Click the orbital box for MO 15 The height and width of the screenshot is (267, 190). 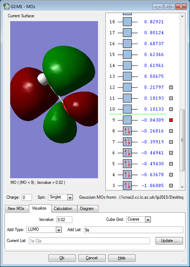coord(127,54)
